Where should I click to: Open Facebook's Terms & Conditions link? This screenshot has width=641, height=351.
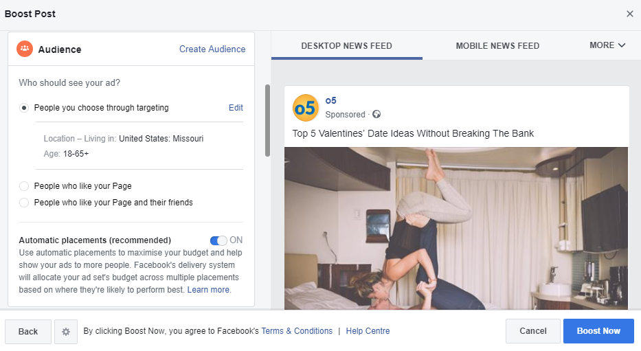point(297,331)
